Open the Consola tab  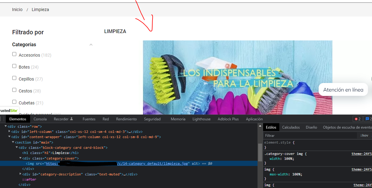pos(40,119)
